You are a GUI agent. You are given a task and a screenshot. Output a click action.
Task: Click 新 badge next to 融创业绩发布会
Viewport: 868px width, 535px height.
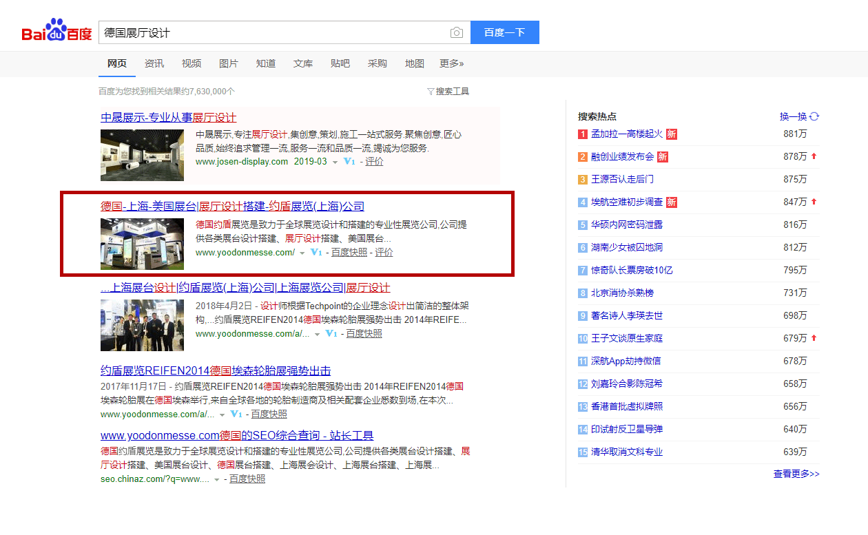pos(663,157)
